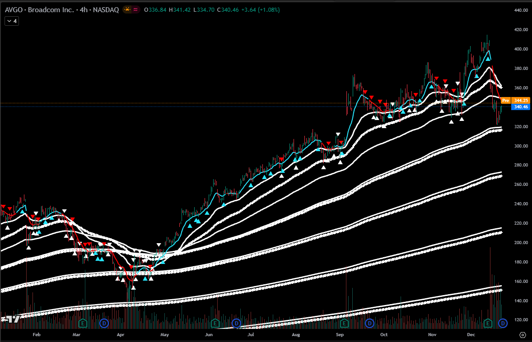Collapse the indicator legend showing 4

(12, 21)
